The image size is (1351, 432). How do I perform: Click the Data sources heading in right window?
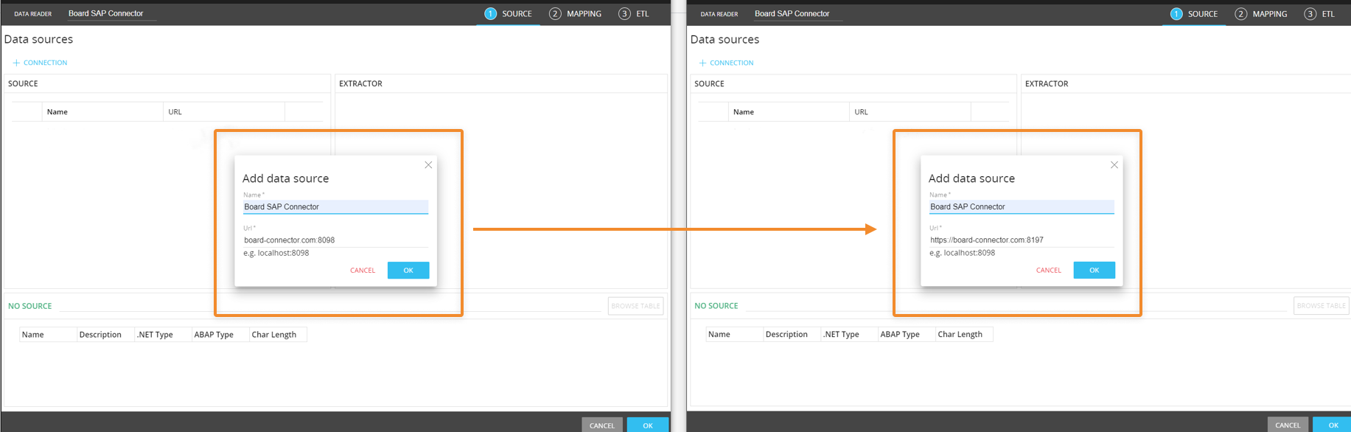[725, 40]
